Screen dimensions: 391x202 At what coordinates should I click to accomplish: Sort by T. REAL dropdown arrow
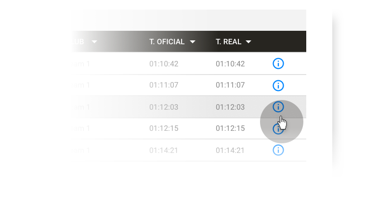(248, 42)
